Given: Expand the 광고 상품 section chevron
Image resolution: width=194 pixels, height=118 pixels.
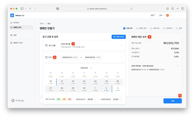Looking at the screenshot, I should (x=121, y=45).
